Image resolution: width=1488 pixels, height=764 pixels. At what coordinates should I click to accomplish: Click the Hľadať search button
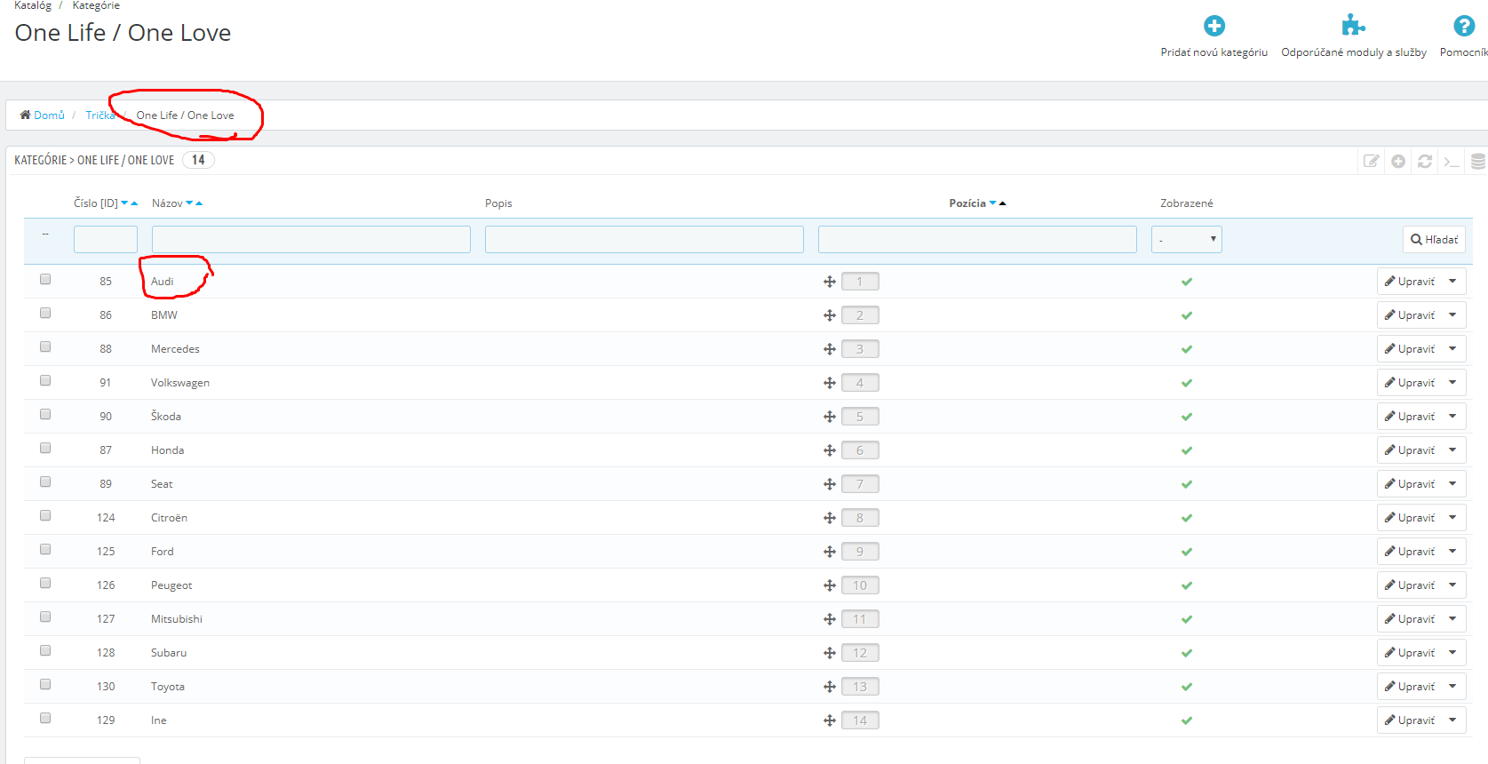pyautogui.click(x=1434, y=239)
